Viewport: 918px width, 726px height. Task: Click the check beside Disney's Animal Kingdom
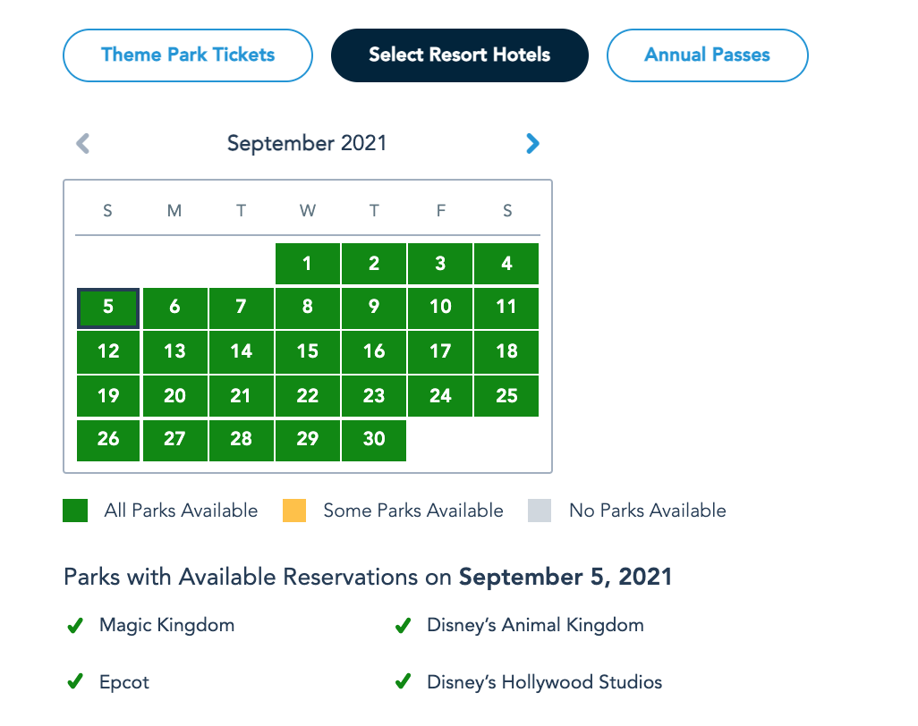click(404, 626)
